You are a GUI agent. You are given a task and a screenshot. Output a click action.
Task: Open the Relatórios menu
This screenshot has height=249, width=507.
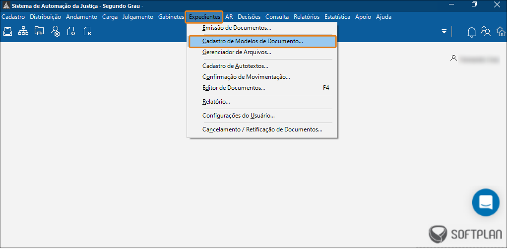[x=307, y=17]
